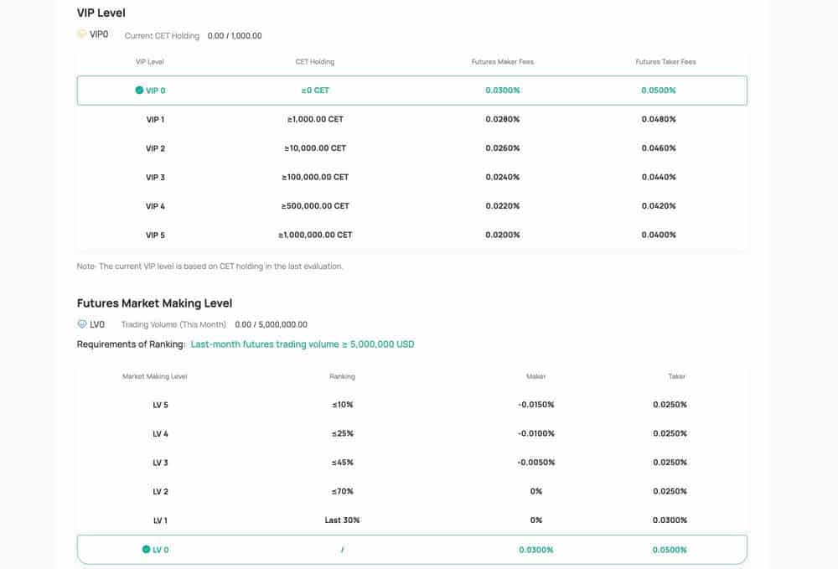This screenshot has height=569, width=838.
Task: Click the ≤45% ranking value
Action: coord(343,463)
